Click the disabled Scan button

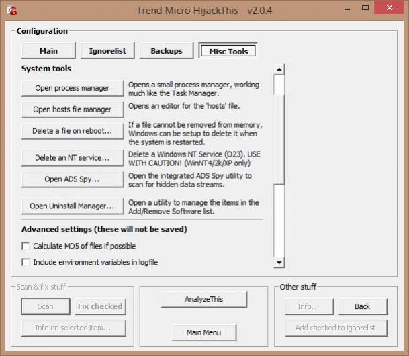(46, 306)
